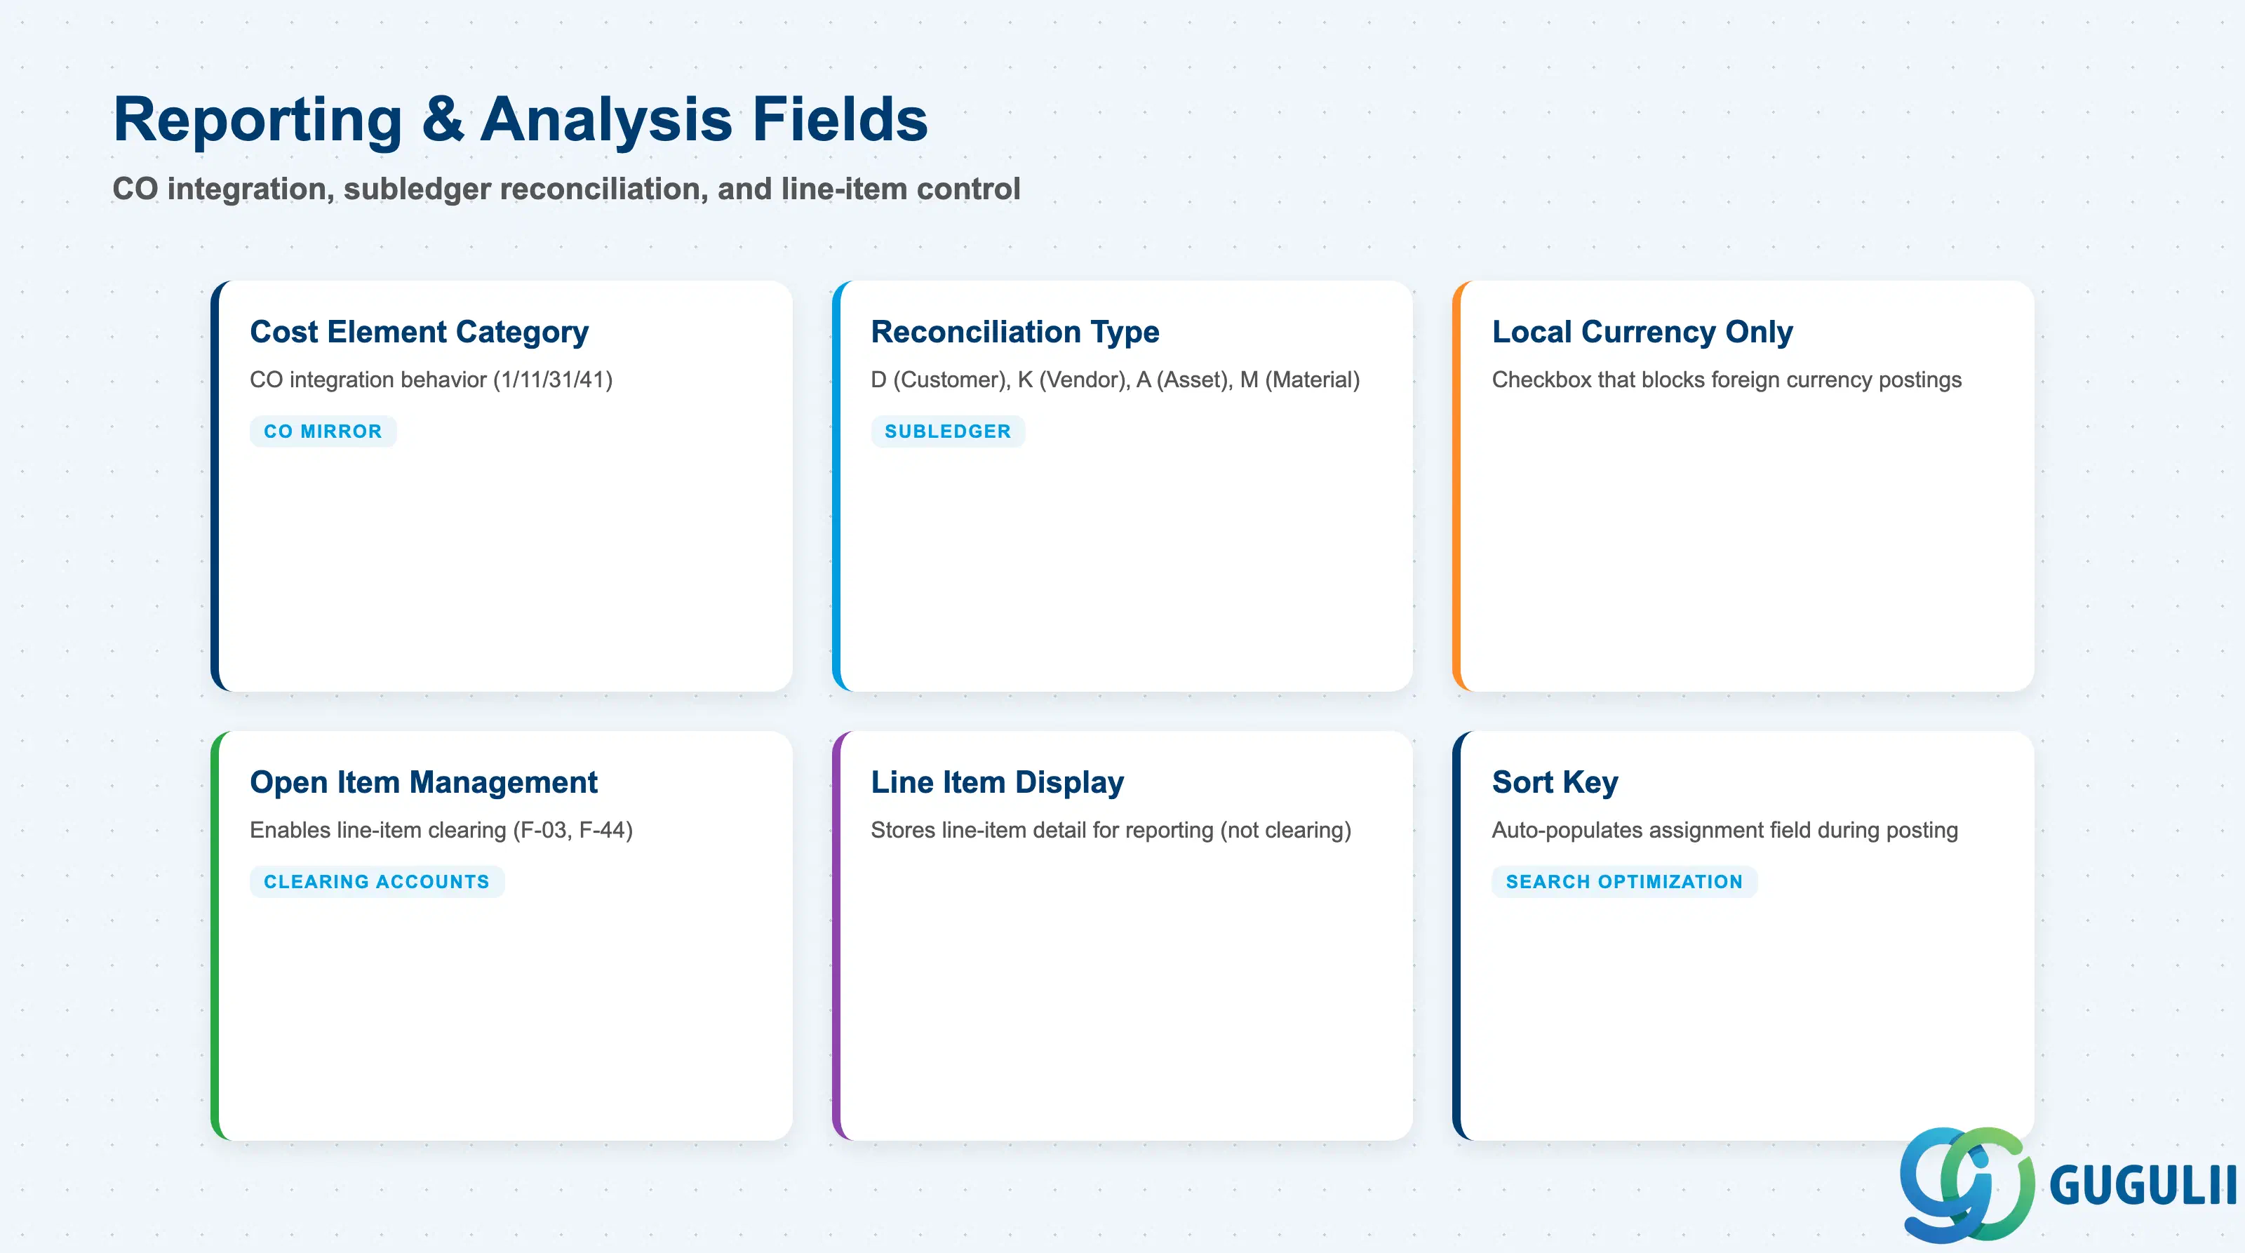
Task: Click the Sort Key heading
Action: 1555,782
